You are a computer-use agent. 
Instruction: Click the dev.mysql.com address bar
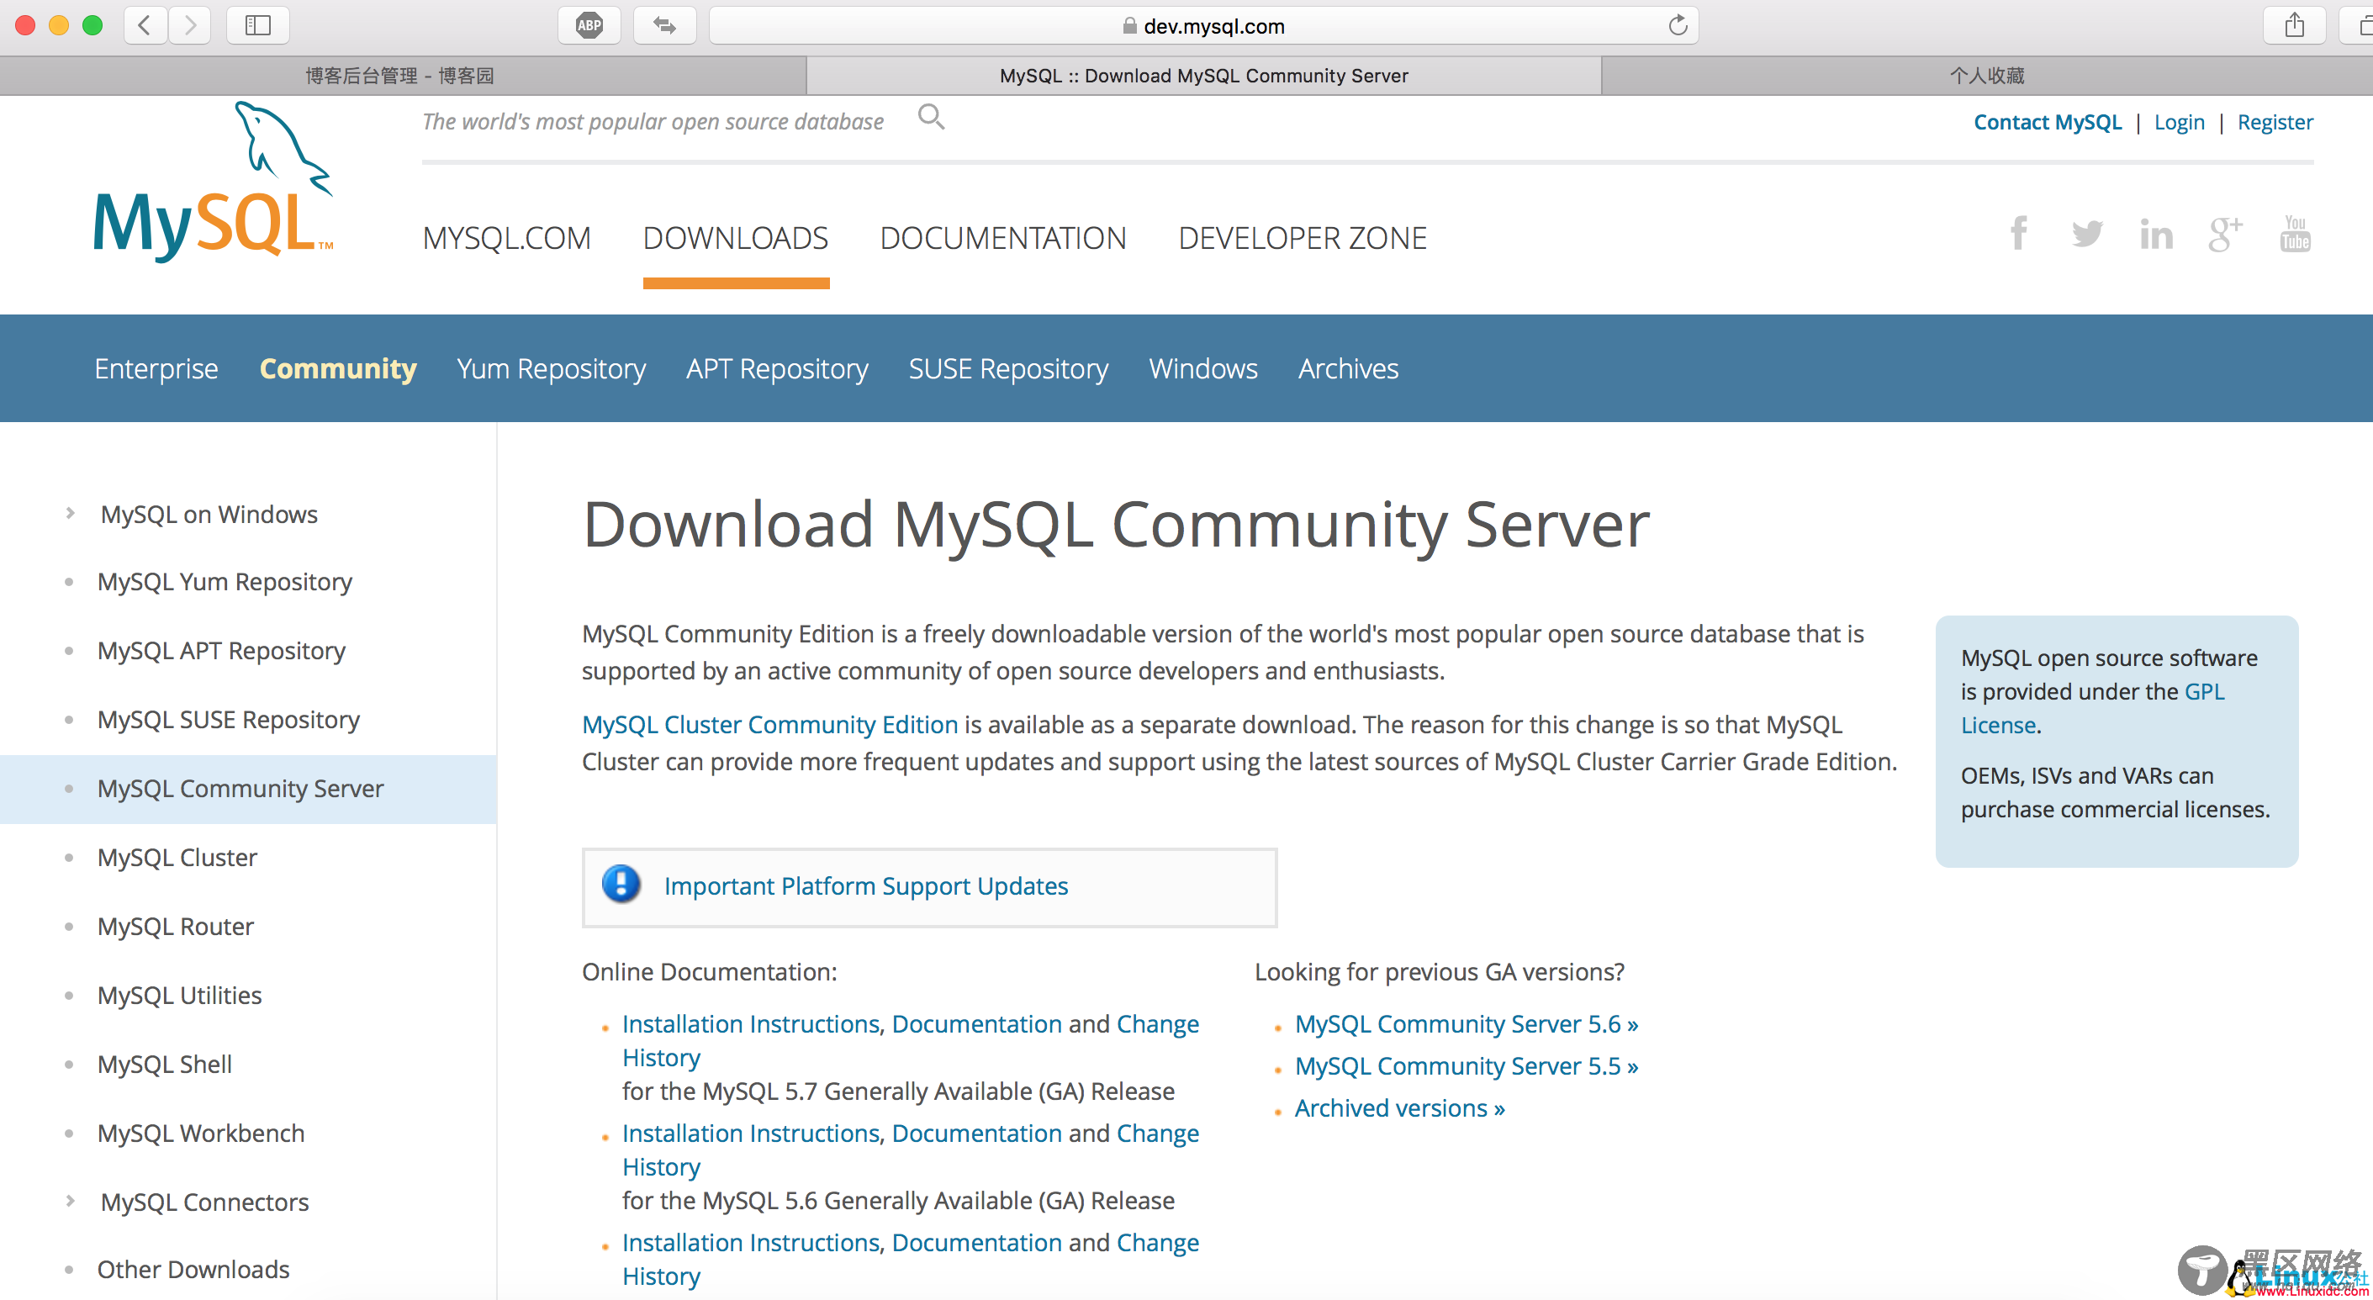[1203, 25]
